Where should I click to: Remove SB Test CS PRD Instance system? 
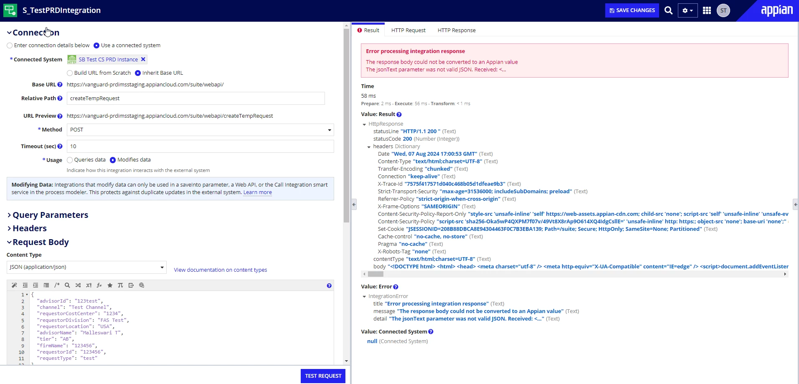tap(143, 59)
